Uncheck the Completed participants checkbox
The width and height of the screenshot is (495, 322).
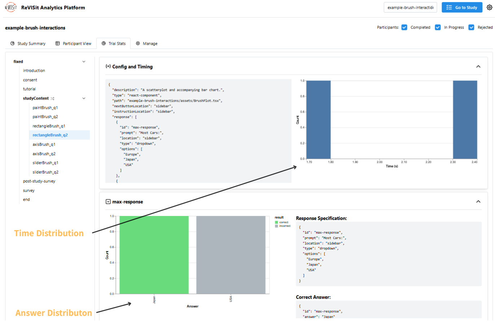click(x=404, y=27)
